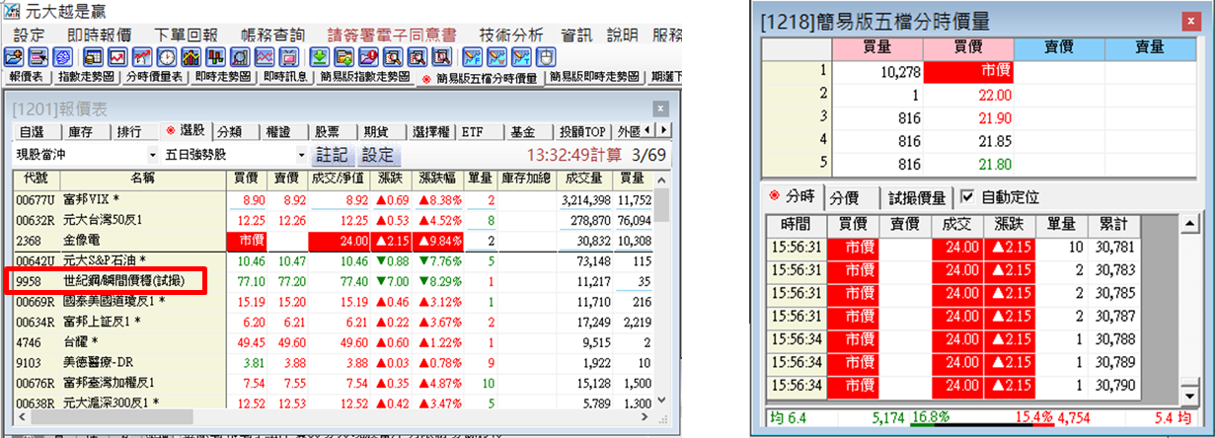This screenshot has width=1215, height=438.
Task: Click the red 市價 bid cell in the five-level table
Action: [968, 72]
